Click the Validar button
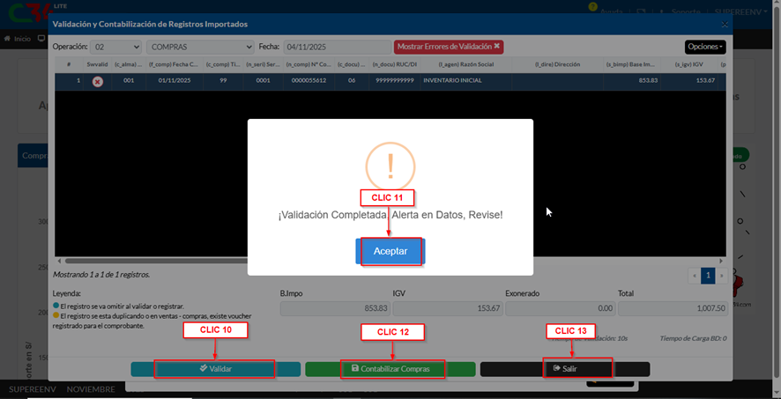This screenshot has height=399, width=781. click(215, 369)
